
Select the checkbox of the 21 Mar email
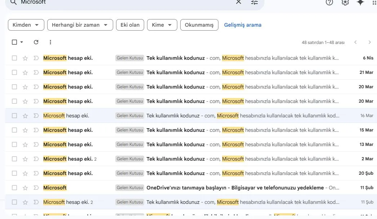(x=14, y=72)
